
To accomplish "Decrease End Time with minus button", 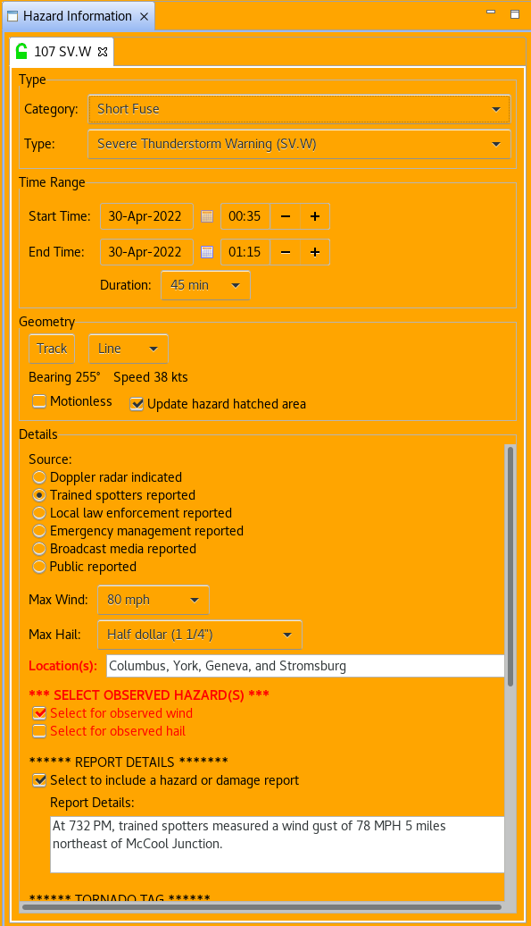I will (x=286, y=252).
